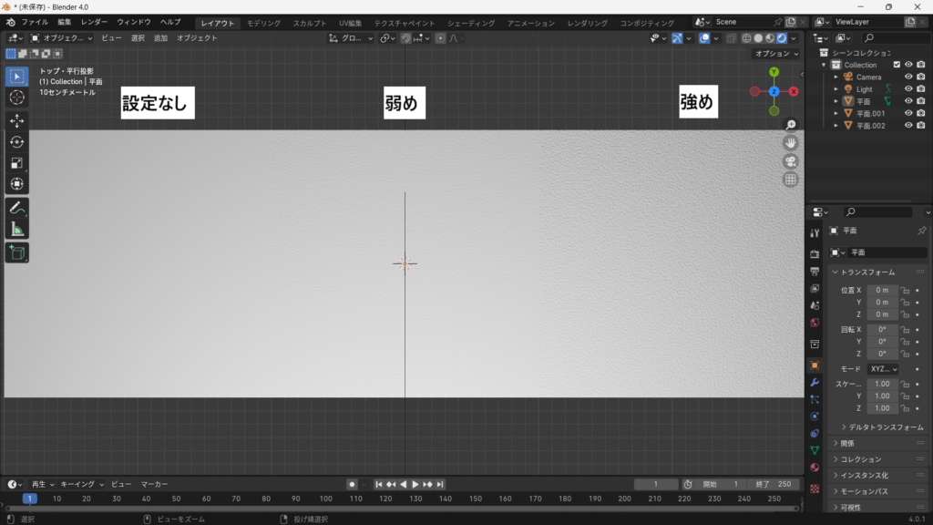Select the Move tool in the toolbar
Image resolution: width=933 pixels, height=525 pixels.
(x=16, y=120)
